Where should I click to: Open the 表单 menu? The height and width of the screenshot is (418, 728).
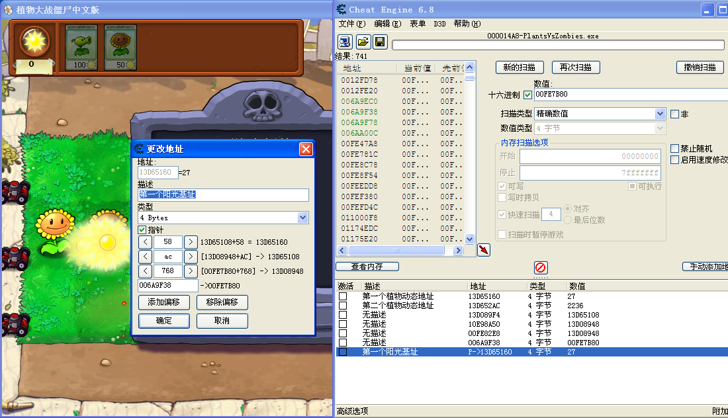(418, 24)
